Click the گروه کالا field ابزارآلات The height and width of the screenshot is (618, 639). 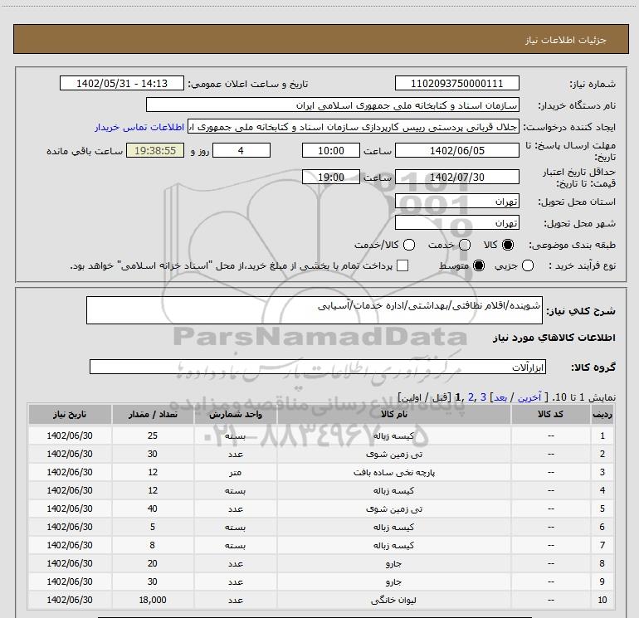[x=318, y=367]
